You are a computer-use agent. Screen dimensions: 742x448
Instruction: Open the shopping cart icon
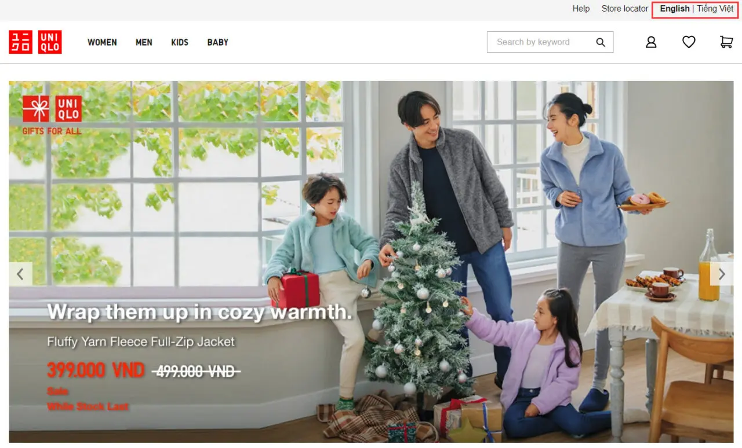point(726,42)
